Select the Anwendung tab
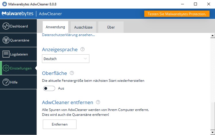 [55, 27]
